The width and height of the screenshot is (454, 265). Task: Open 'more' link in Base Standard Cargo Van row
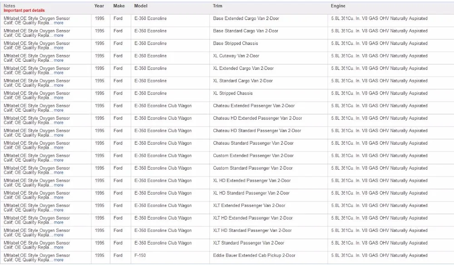point(59,35)
